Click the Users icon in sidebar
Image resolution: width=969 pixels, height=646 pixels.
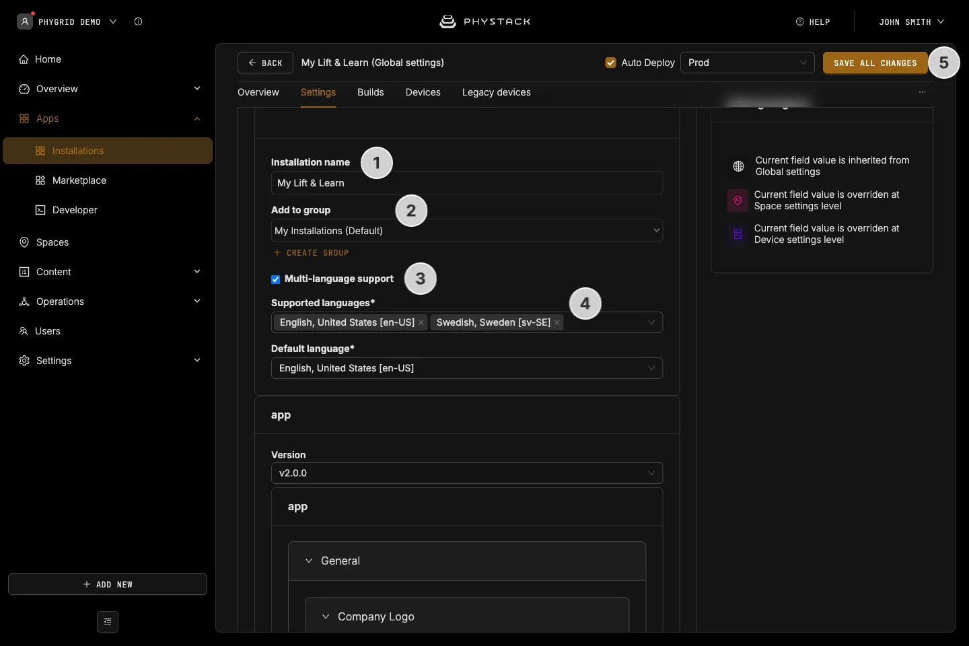(24, 331)
